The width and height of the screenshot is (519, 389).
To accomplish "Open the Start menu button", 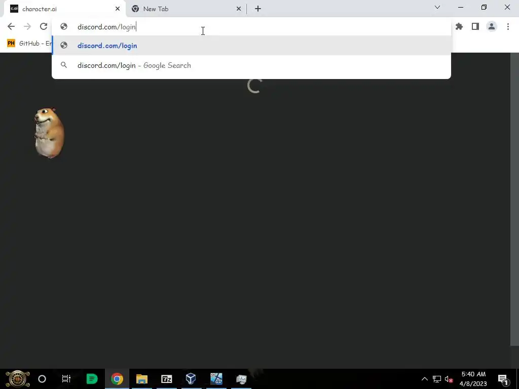I will pyautogui.click(x=18, y=379).
